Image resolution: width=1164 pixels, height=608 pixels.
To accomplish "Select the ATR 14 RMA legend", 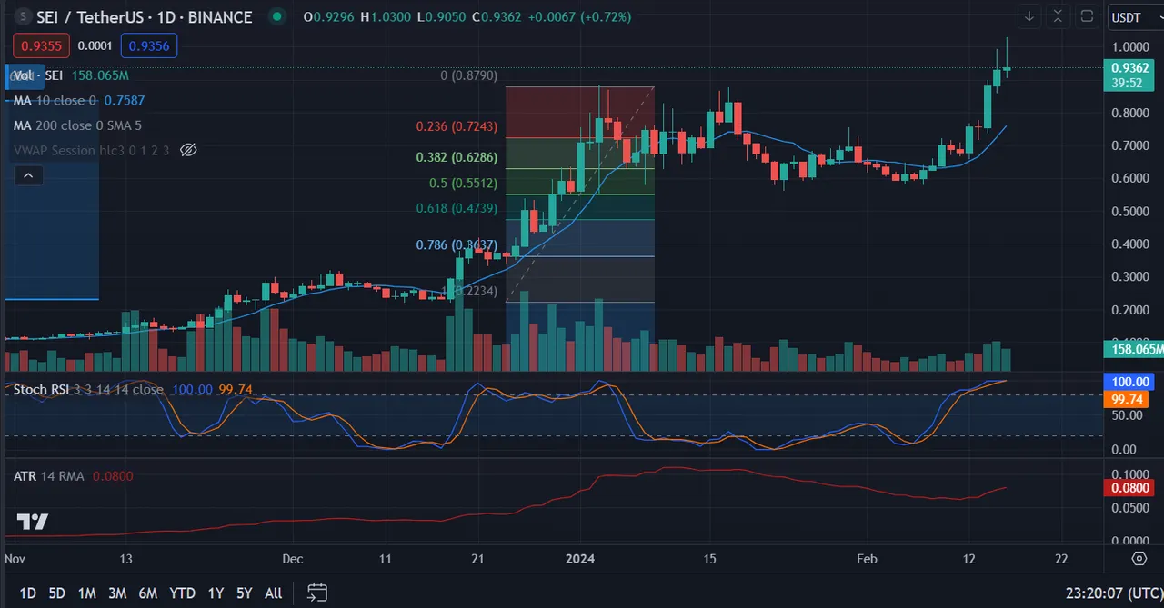I will [x=50, y=475].
